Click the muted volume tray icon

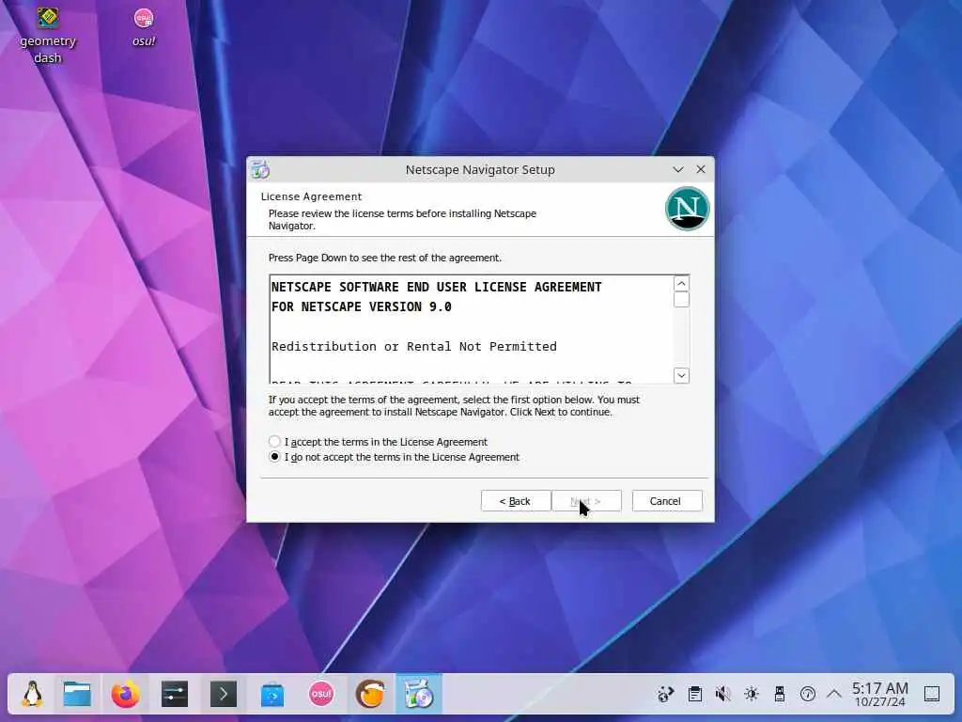click(x=722, y=695)
